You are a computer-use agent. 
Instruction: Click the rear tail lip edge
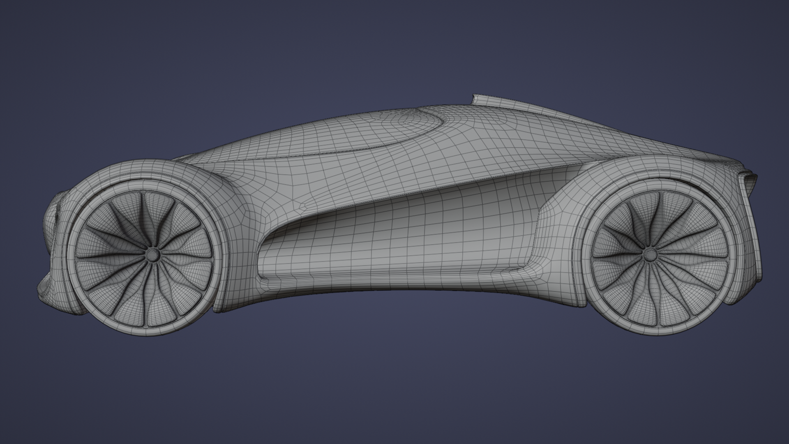coord(750,181)
